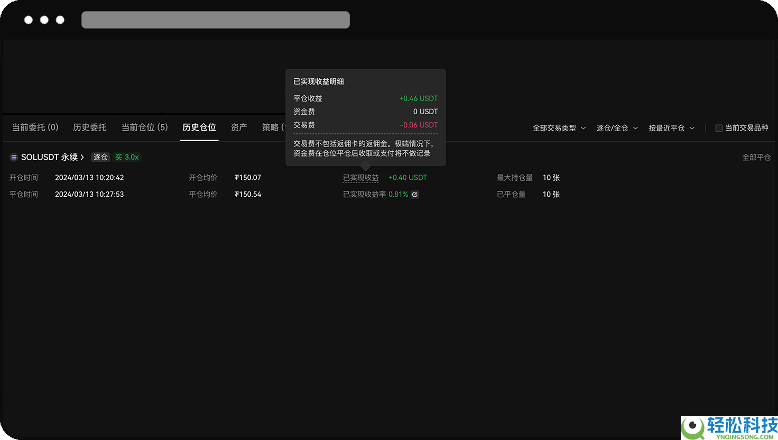Click the open time 2024/03/13 10:20:42
Image resolution: width=778 pixels, height=440 pixels.
(x=89, y=178)
